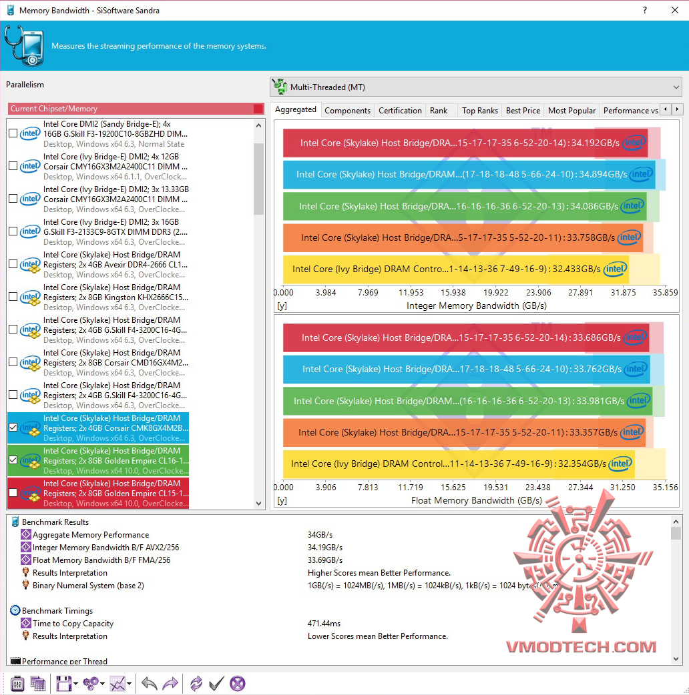
Task: Uncheck the green Golden Empire CL16 entry
Action: point(13,460)
